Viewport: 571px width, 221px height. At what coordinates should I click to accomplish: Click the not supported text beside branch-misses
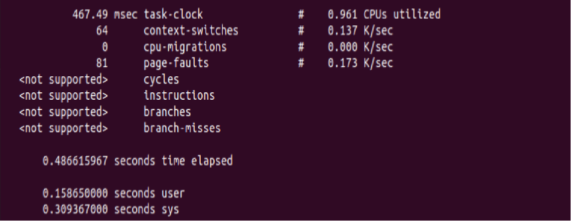coord(64,128)
